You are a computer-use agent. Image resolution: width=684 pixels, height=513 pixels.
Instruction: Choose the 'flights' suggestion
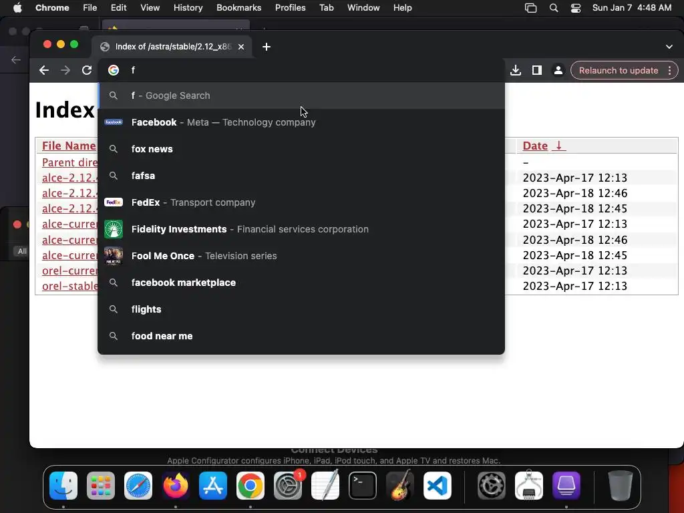301,309
